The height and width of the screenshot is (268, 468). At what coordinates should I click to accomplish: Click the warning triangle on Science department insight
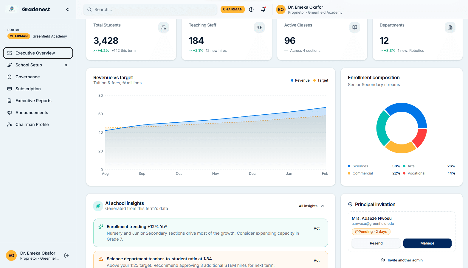(101, 259)
